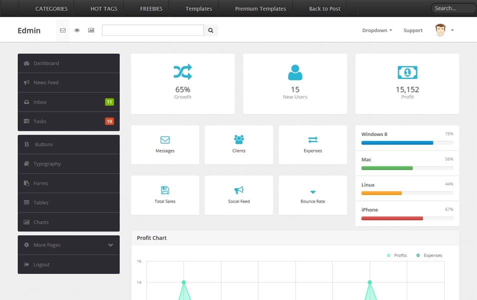Open the Dropdown menu in the navbar
Image resolution: width=477 pixels, height=300 pixels.
tap(376, 30)
